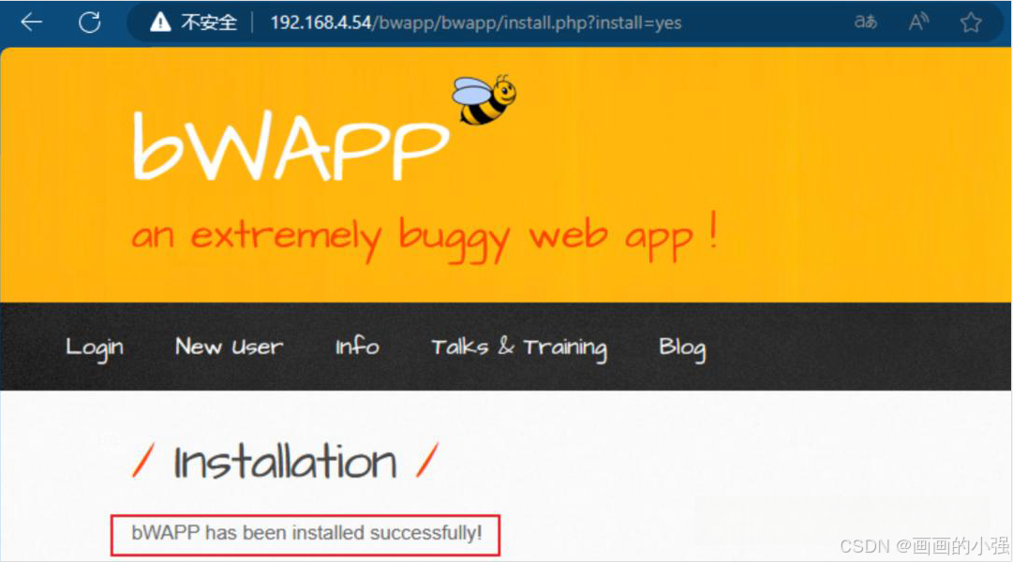1013x562 pixels.
Task: Click the bWAPP title logo text
Action: click(x=290, y=145)
